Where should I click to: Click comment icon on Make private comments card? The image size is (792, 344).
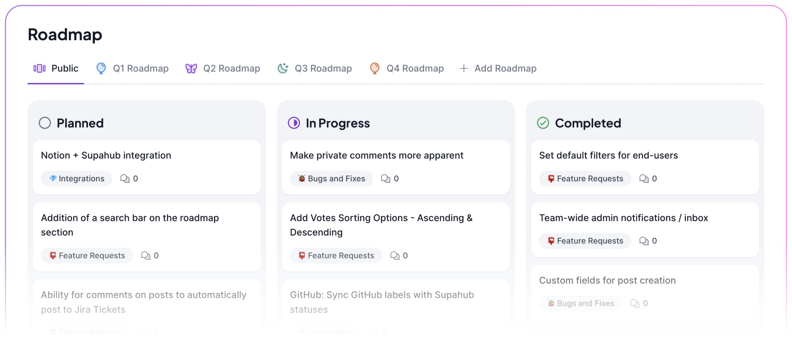coord(386,179)
